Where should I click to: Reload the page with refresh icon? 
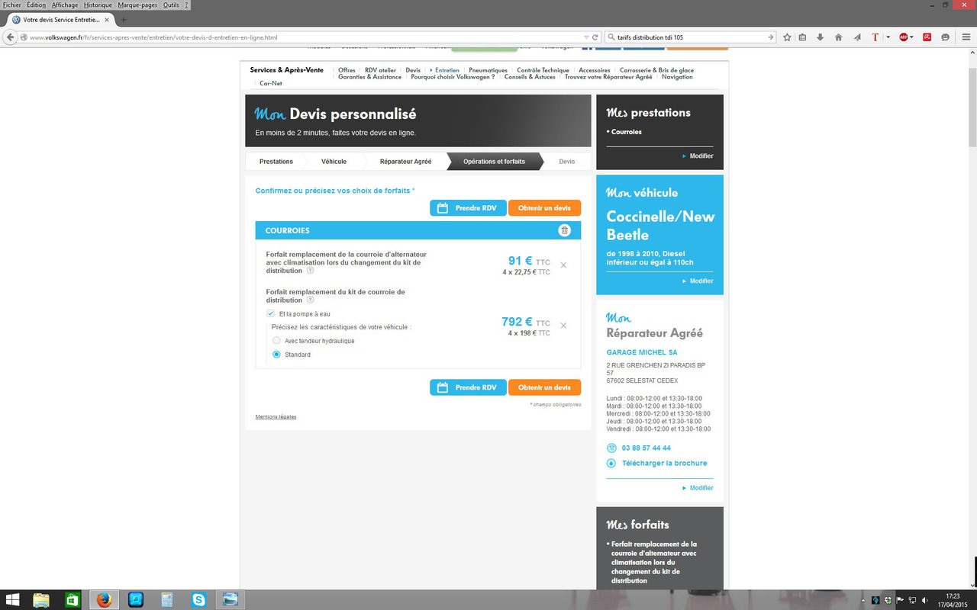(x=595, y=37)
